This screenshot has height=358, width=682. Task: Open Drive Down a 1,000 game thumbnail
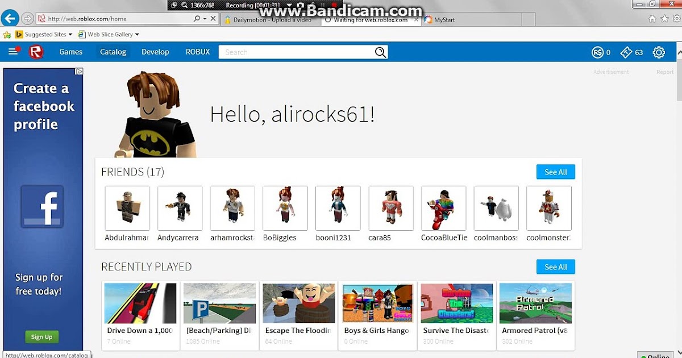pos(140,303)
